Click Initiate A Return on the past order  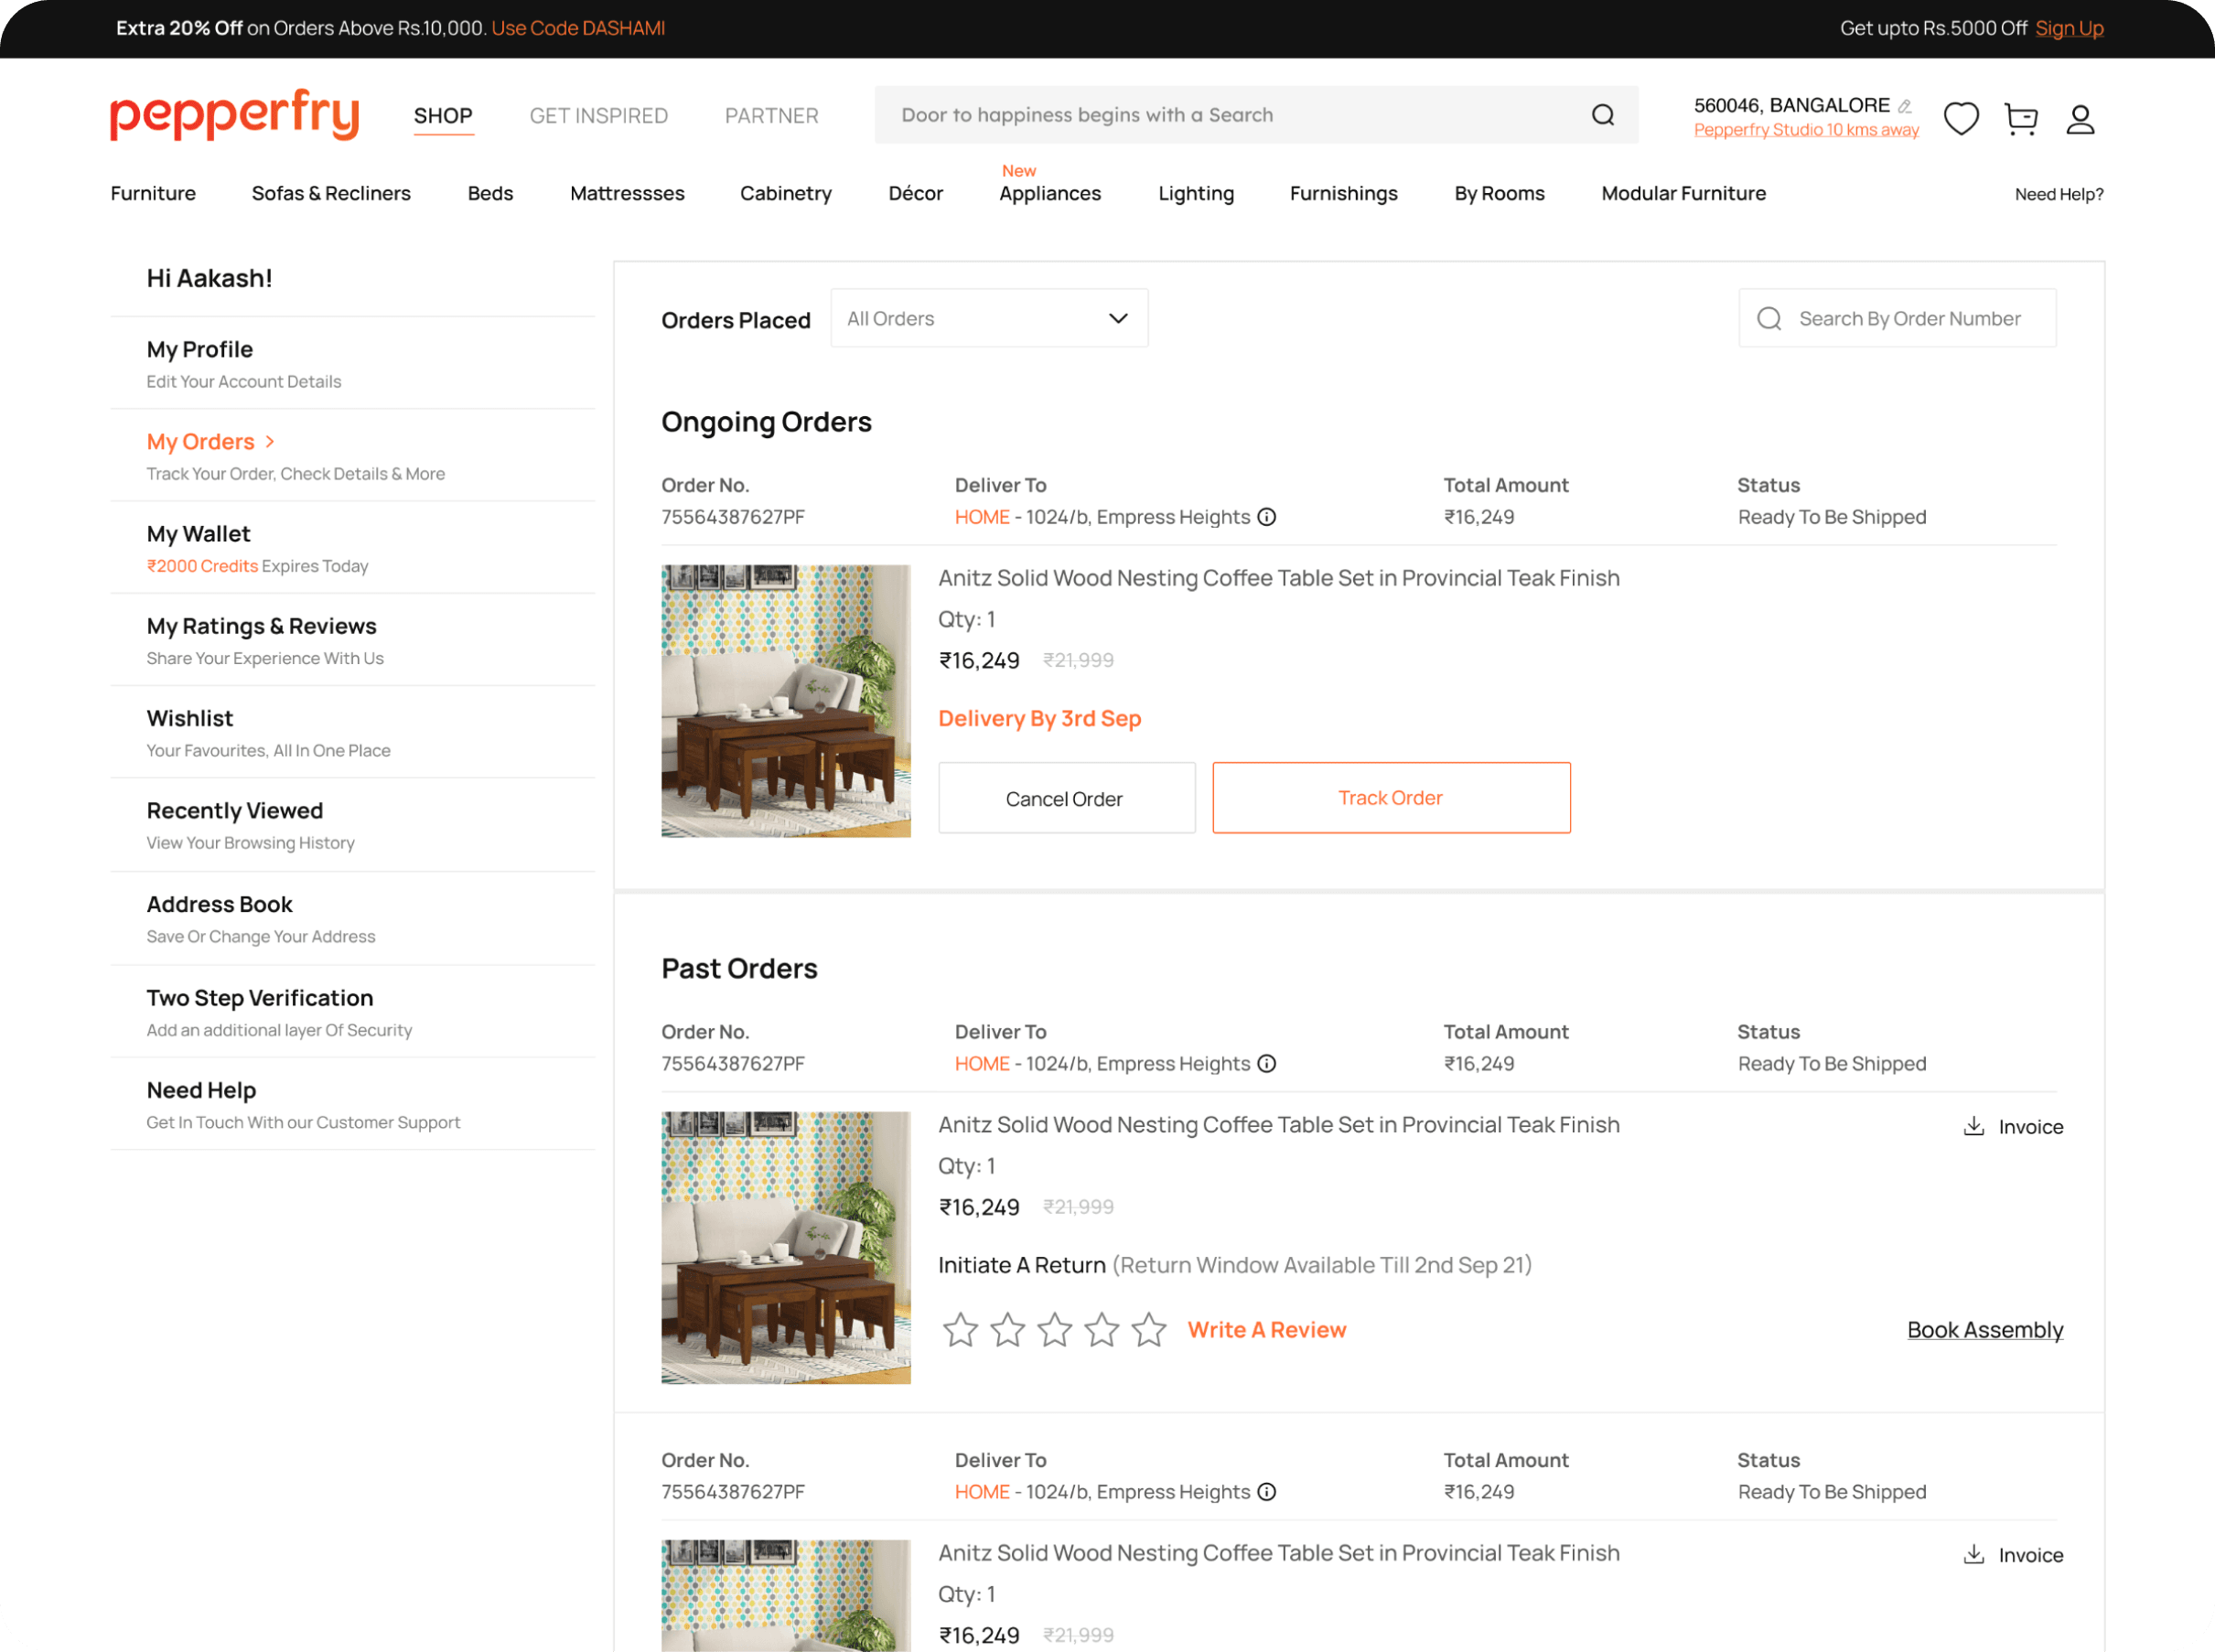click(1021, 1264)
